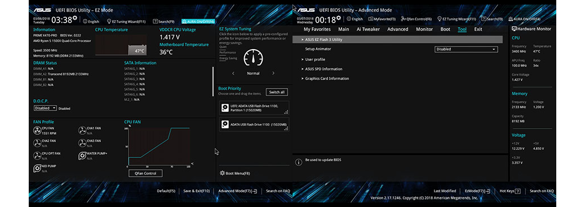585x207 pixels.
Task: Open the Setup Animator Disabled dropdown
Action: (x=466, y=49)
